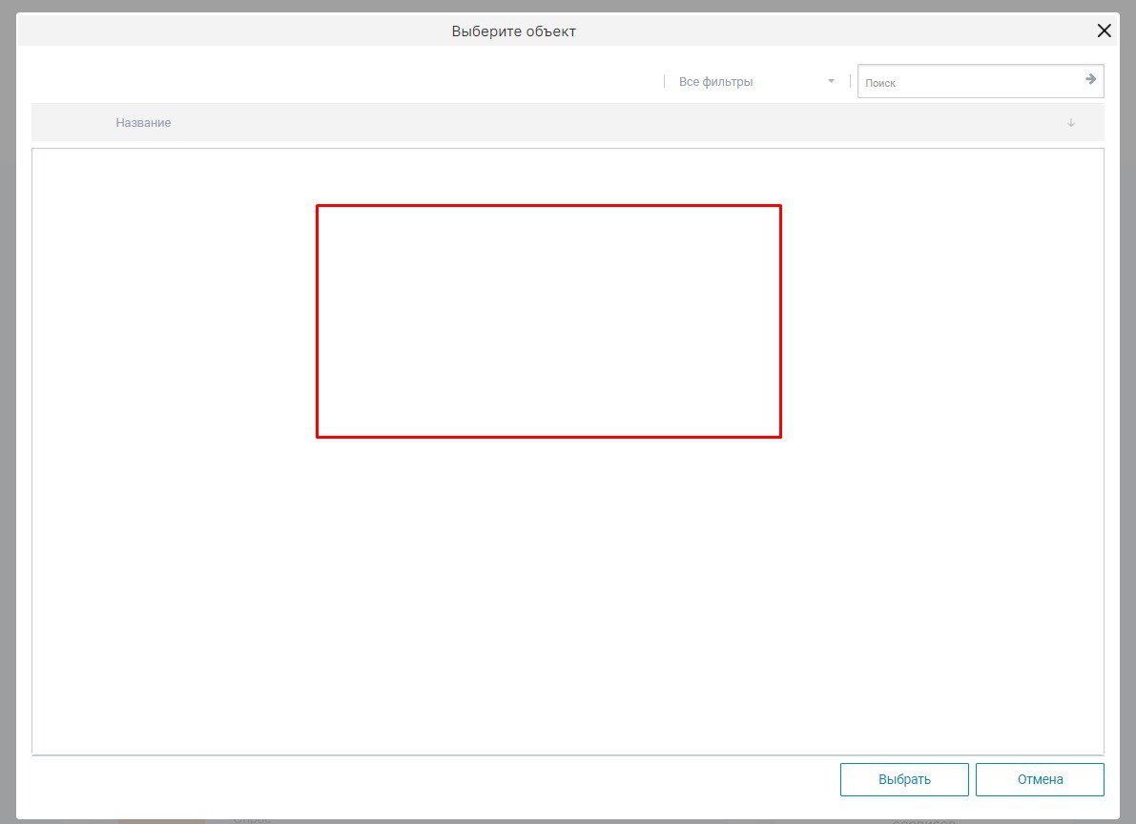The height and width of the screenshot is (824, 1136).
Task: Click blank toolbar area left of "Все фильтры"
Action: click(x=343, y=82)
